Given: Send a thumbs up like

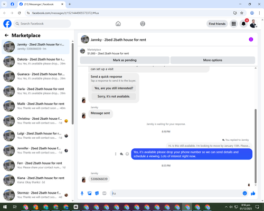Looking at the screenshot, I should [253, 194].
